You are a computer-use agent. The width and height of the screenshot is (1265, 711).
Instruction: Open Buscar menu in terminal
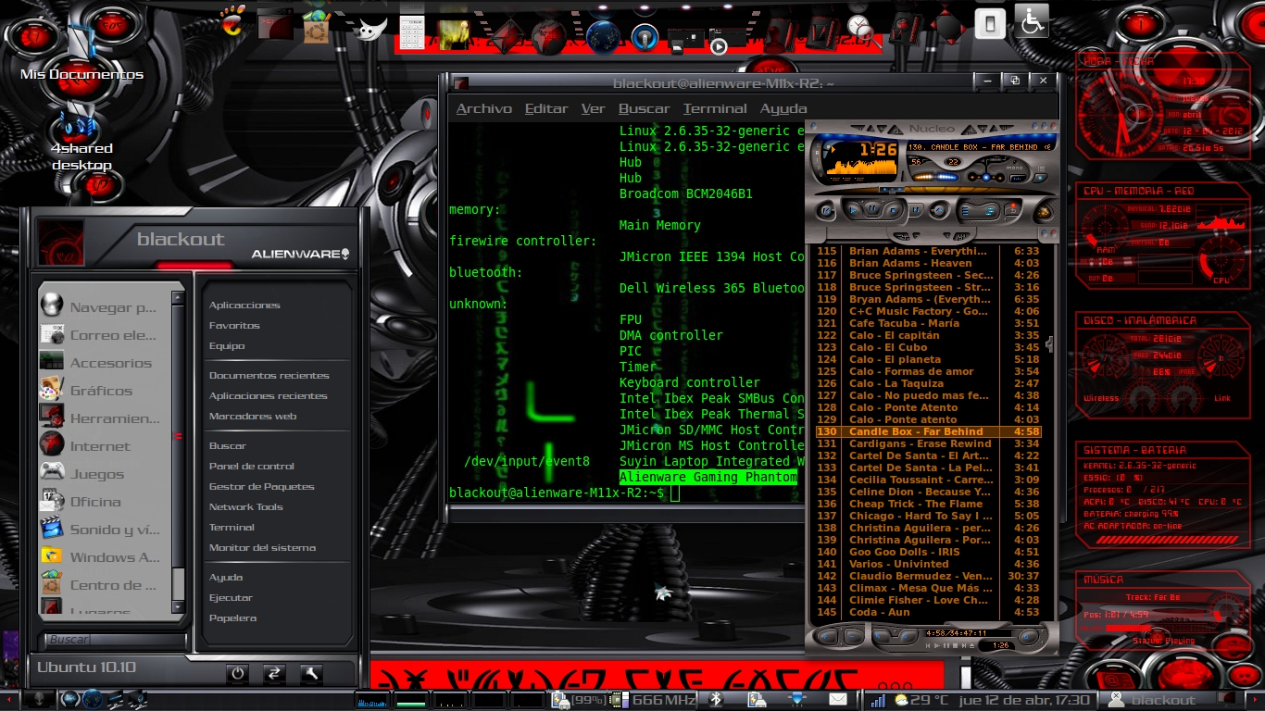pos(644,108)
